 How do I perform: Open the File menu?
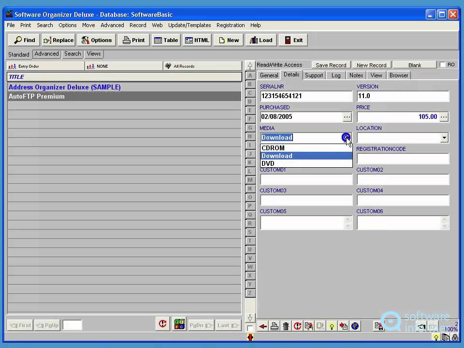tap(11, 25)
